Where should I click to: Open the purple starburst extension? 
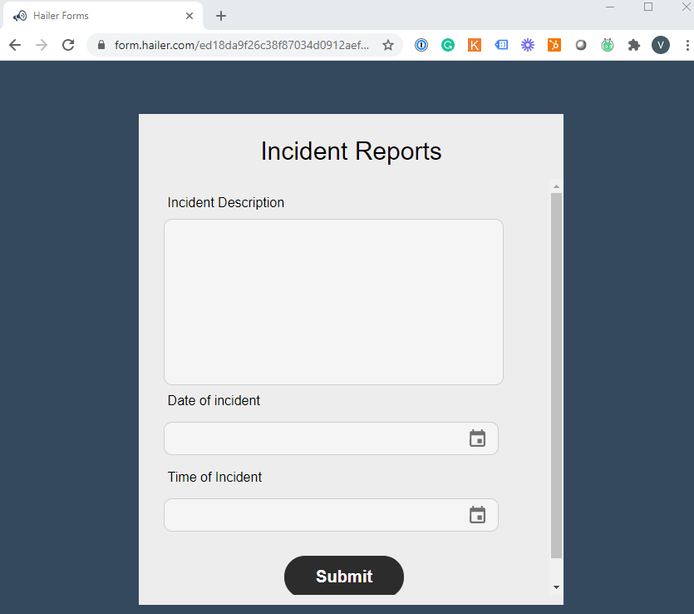tap(528, 45)
